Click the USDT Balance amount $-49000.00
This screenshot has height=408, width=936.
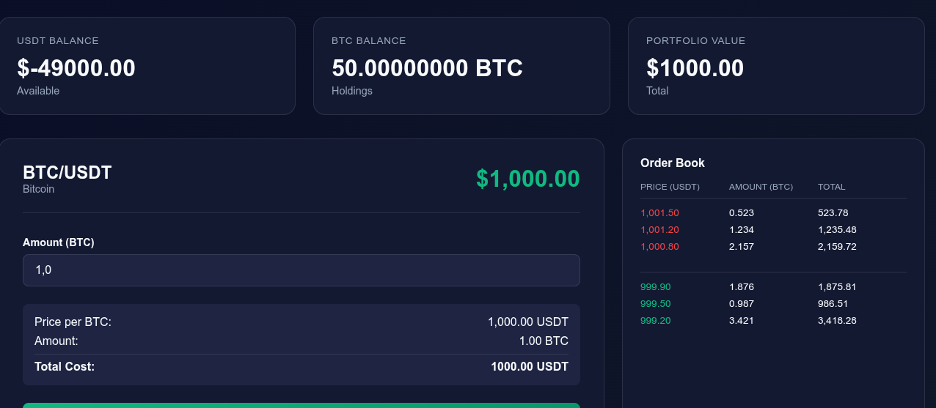tap(76, 68)
